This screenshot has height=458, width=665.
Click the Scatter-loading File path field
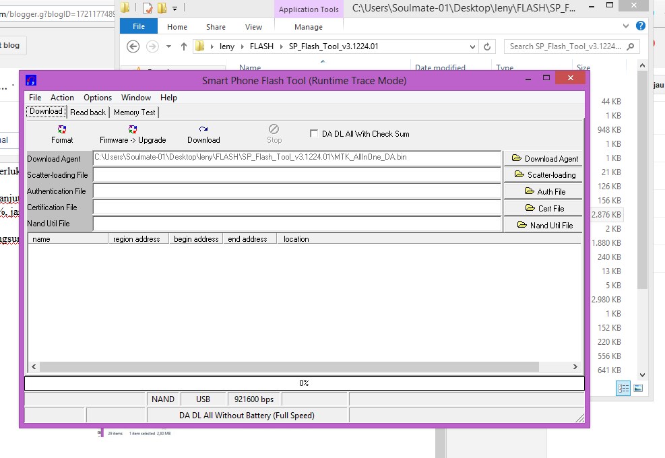tap(297, 174)
